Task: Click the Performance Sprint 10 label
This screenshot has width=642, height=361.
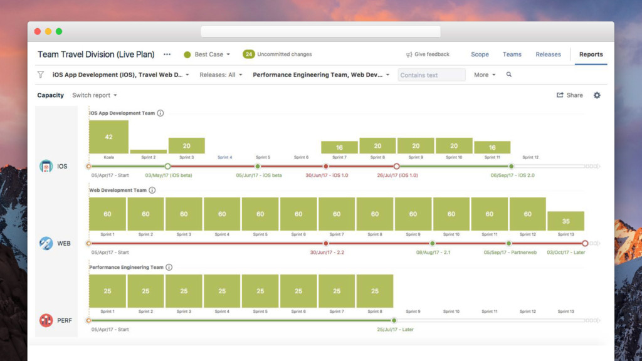Action: click(451, 311)
